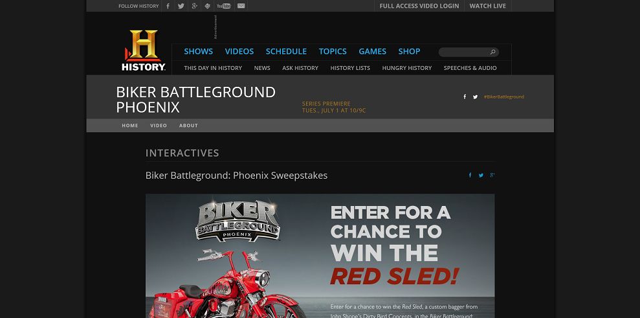Viewport: 640px width, 318px height.
Task: Click the Full Access Video Login link
Action: pyautogui.click(x=419, y=6)
